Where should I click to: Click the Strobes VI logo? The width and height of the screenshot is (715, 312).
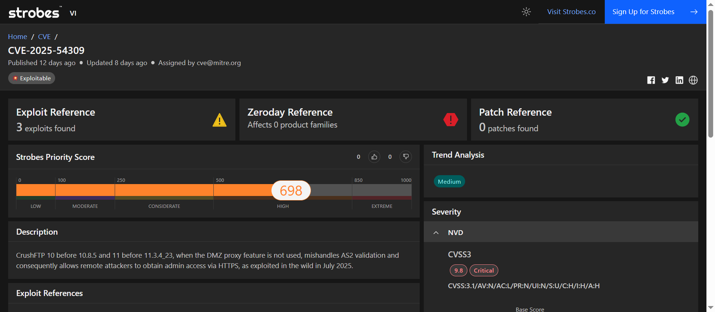pyautogui.click(x=42, y=13)
